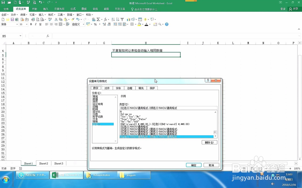Click the 确定 button in Format Cells dialog
This screenshot has height=188, width=302.
pos(194,165)
